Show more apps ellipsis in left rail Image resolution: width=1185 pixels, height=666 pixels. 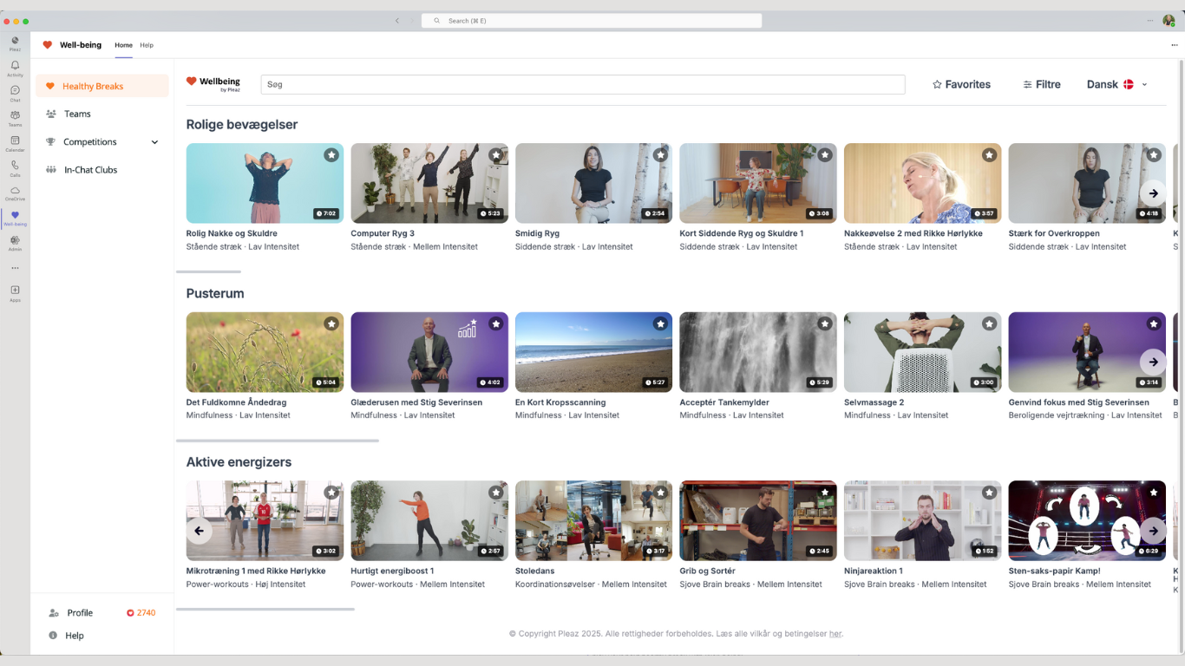15,268
